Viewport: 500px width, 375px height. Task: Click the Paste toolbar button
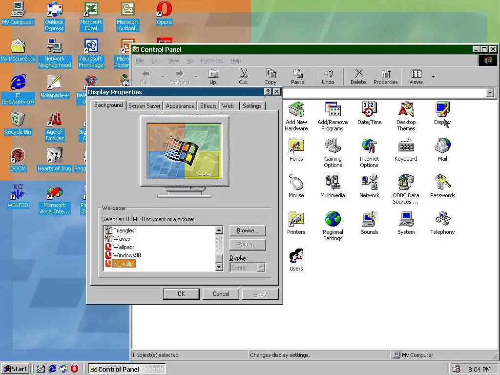pos(298,77)
